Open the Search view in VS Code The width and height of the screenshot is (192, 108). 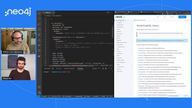point(39,19)
